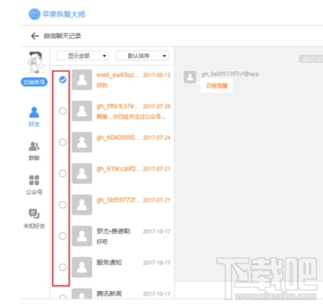Check the gh_0f0cfc57e chat checkbox
The height and width of the screenshot is (304, 323).
click(x=62, y=111)
